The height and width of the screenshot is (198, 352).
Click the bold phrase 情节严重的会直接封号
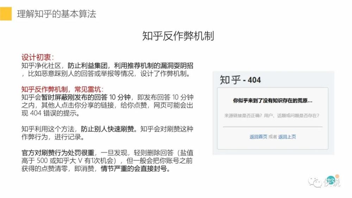[x=133, y=168]
